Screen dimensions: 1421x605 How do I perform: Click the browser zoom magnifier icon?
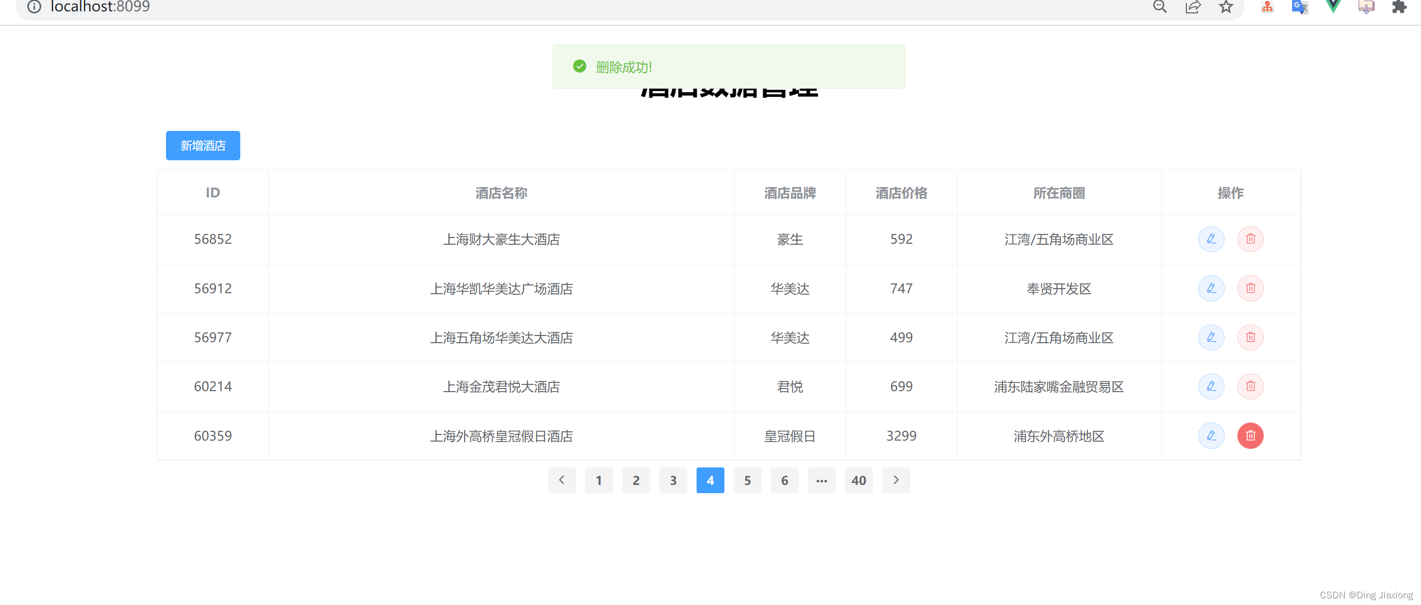[x=1160, y=7]
